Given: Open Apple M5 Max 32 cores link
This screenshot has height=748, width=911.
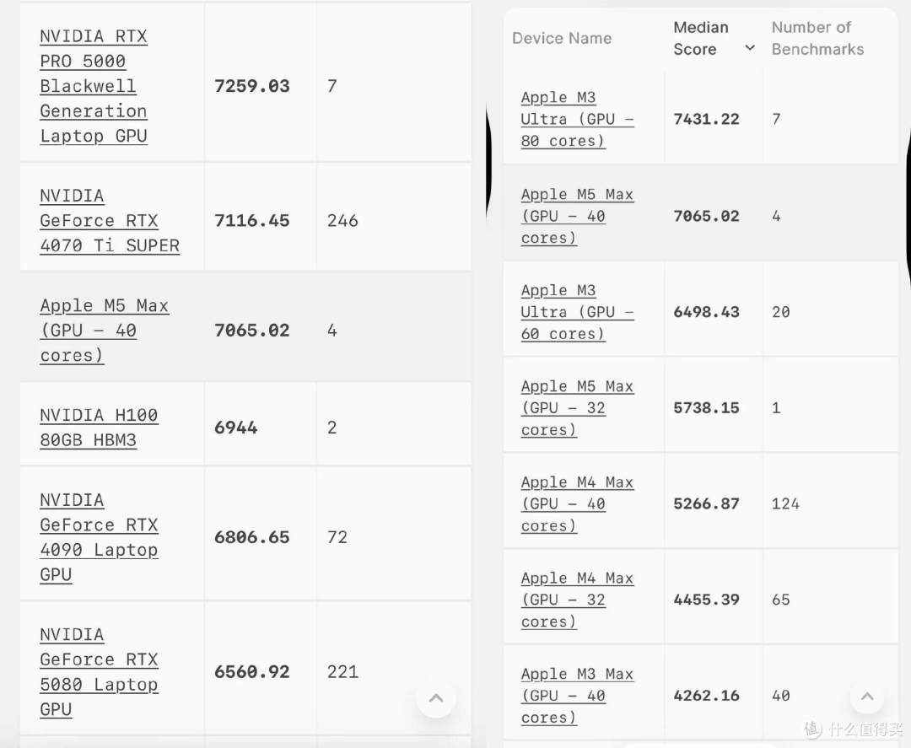Looking at the screenshot, I should (x=578, y=407).
